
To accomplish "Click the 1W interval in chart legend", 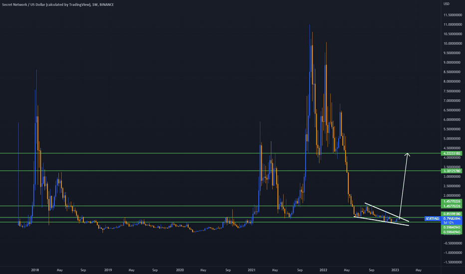I will pos(95,4).
